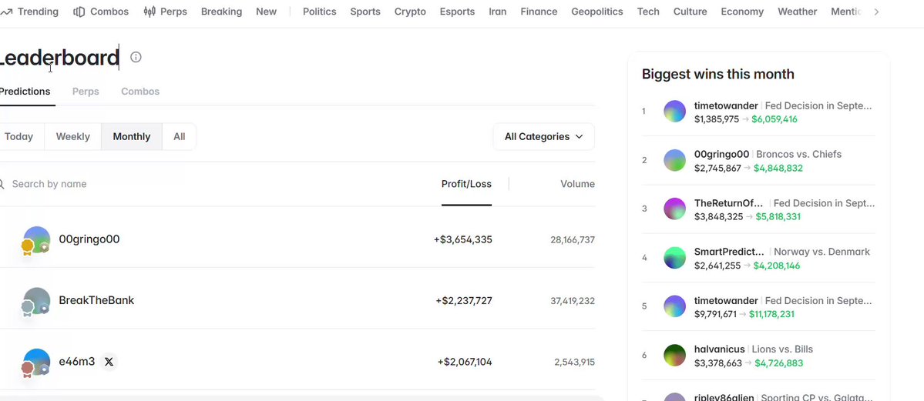Image resolution: width=924 pixels, height=401 pixels.
Task: Open the All Categories dropdown
Action: click(543, 136)
